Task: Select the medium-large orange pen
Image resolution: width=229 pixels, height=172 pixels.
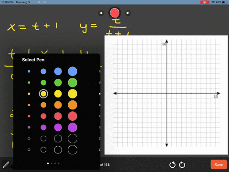Action: [58, 105]
